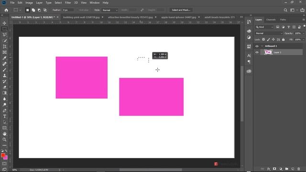Switch to building-pink-wall document tab
Viewport: 306px width, 172px height.
81,17
